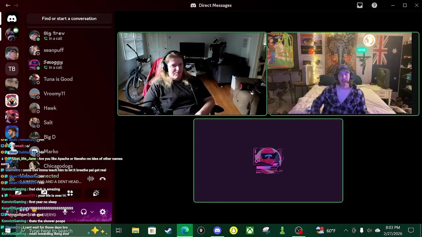Switch to OBS Studio in the taskbar
The image size is (422, 237).
pyautogui.click(x=299, y=230)
